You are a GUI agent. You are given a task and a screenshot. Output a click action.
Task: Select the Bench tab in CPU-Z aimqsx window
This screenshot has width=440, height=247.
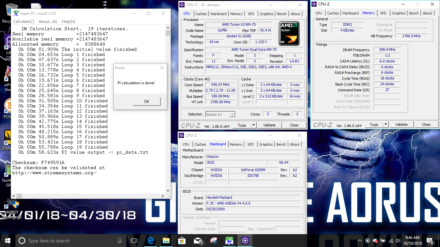[282, 14]
